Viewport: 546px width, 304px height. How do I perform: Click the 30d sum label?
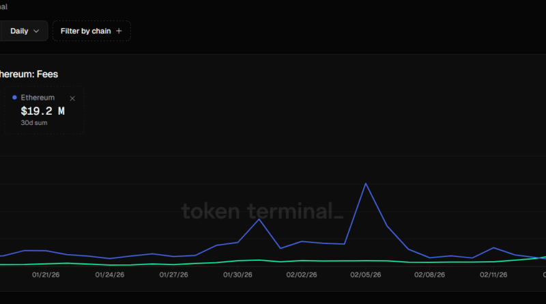pyautogui.click(x=33, y=123)
